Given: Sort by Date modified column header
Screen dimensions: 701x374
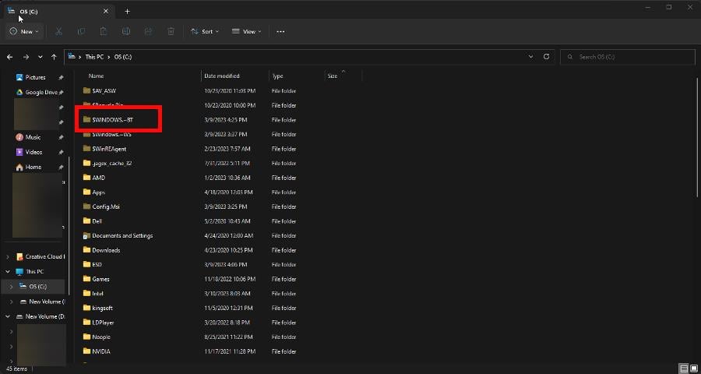Looking at the screenshot, I should pyautogui.click(x=220, y=76).
